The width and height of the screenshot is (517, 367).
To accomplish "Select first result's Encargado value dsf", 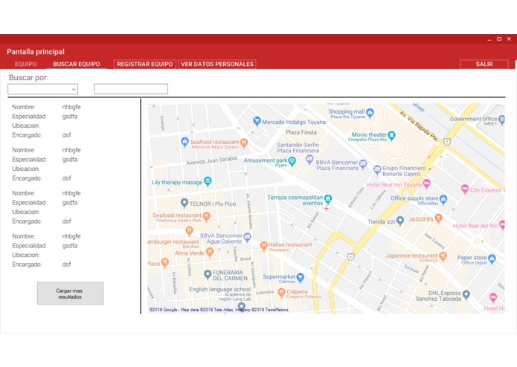I will point(67,135).
